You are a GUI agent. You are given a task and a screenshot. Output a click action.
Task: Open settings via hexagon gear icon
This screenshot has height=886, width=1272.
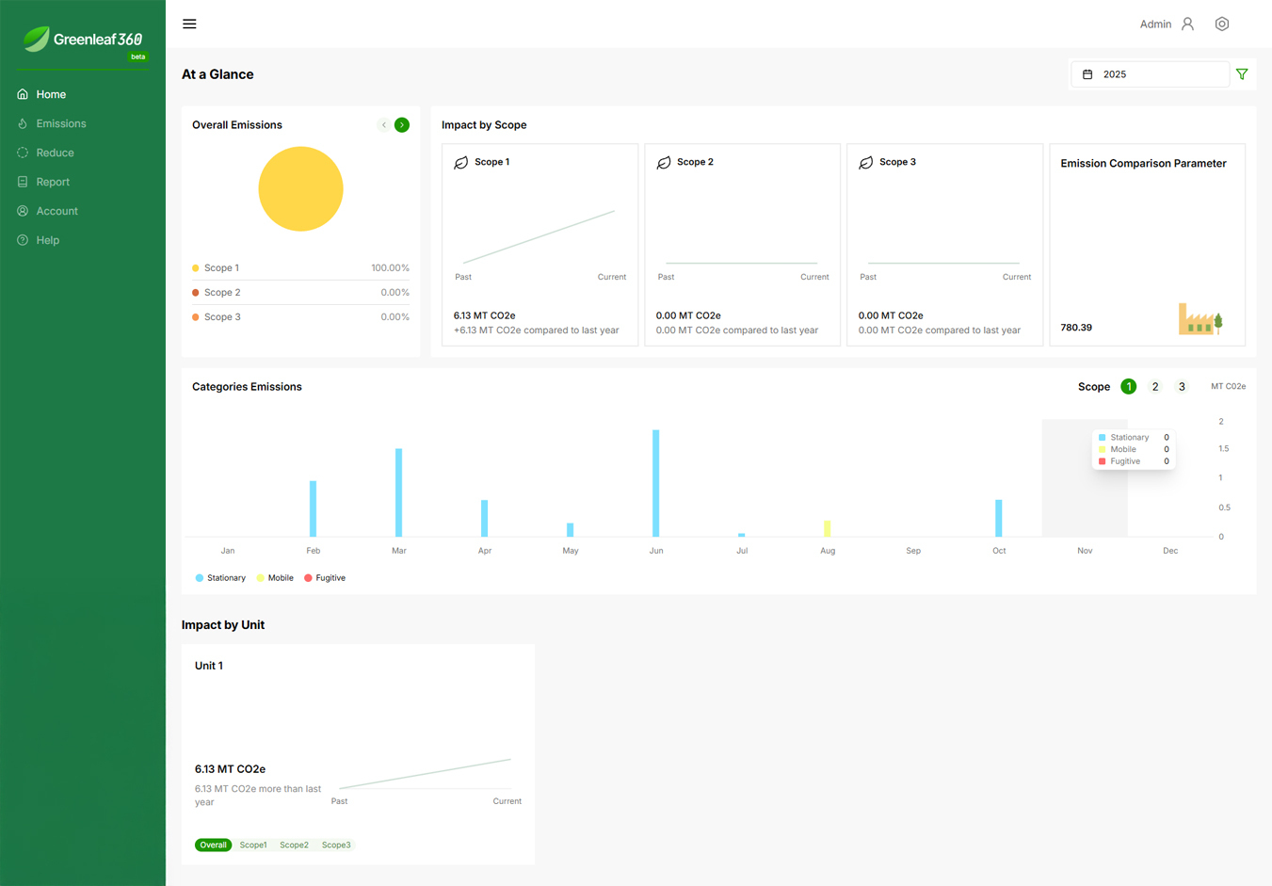1222,24
